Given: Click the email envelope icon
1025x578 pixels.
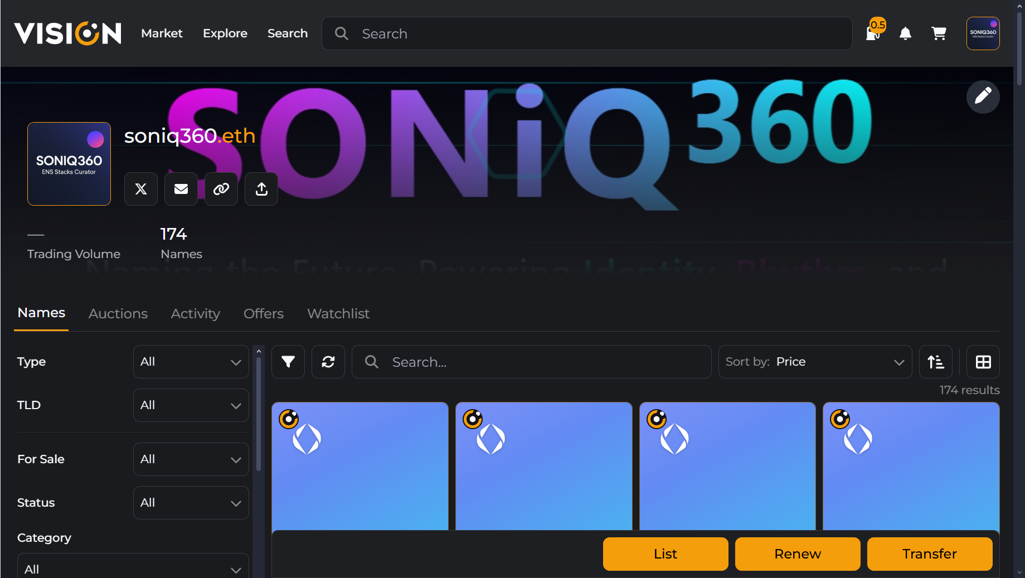Looking at the screenshot, I should coord(181,189).
